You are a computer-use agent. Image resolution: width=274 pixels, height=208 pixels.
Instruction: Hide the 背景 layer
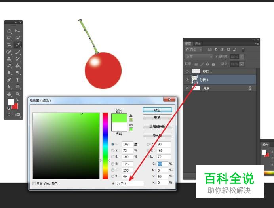187,88
